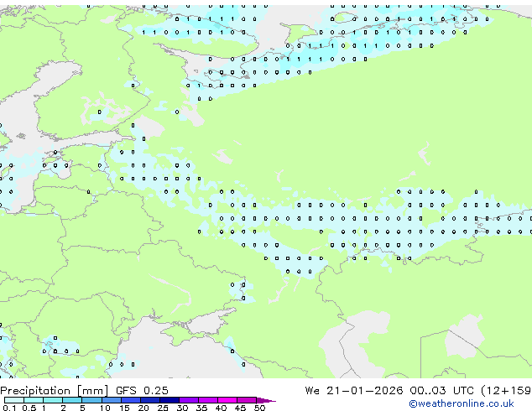Choose the bright magenta 40 mm legend swatch
Screen dimensions: 532x411
click(x=227, y=400)
